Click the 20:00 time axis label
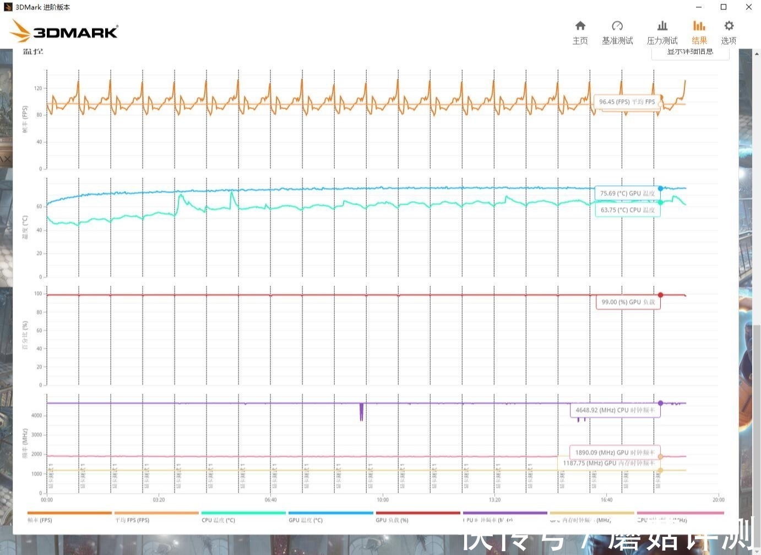761x555 pixels. (x=719, y=500)
